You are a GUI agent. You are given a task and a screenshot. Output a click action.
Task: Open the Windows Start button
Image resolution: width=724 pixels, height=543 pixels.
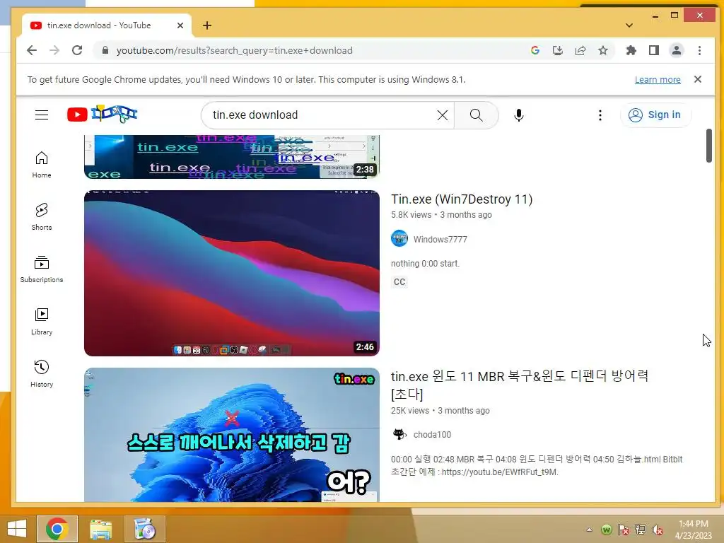coord(17,529)
